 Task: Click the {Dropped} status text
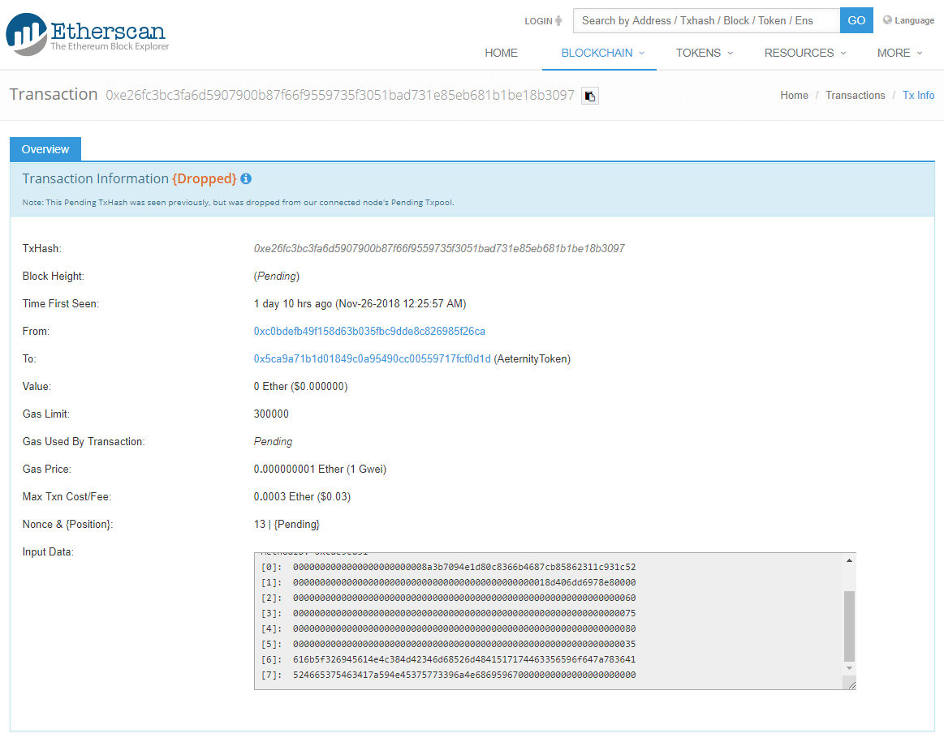(204, 178)
